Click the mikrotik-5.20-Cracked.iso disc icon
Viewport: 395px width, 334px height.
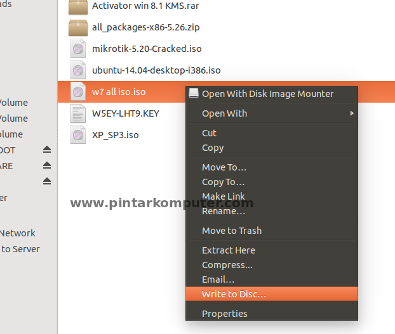(x=78, y=49)
